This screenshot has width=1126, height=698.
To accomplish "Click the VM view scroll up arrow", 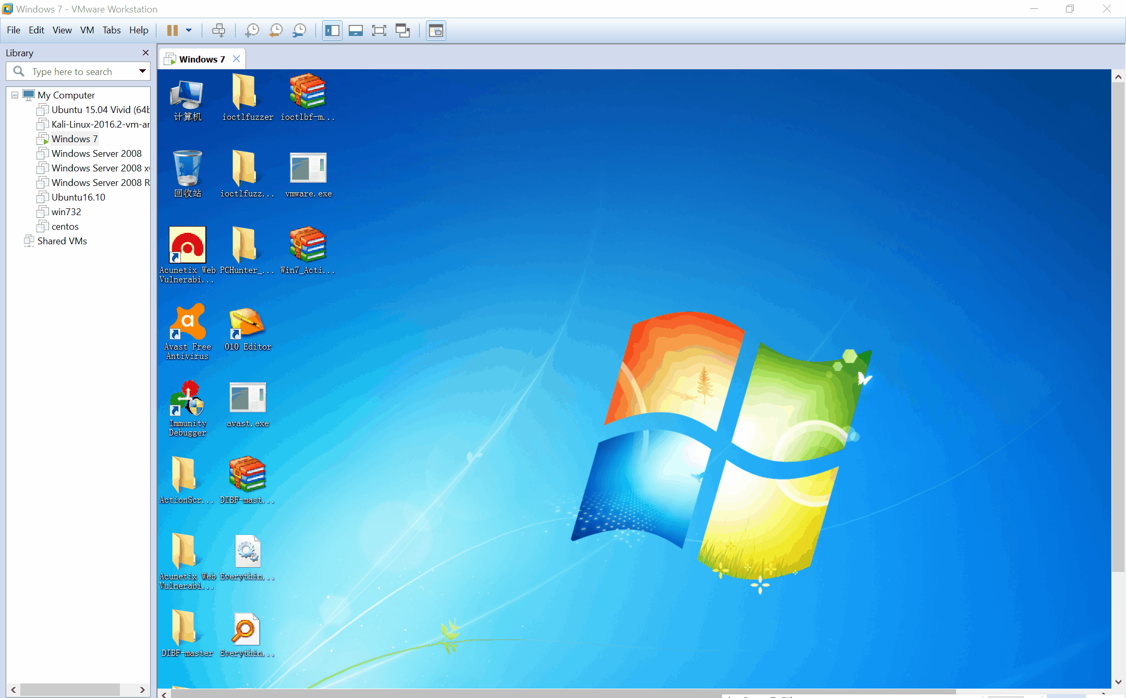I will point(1118,77).
